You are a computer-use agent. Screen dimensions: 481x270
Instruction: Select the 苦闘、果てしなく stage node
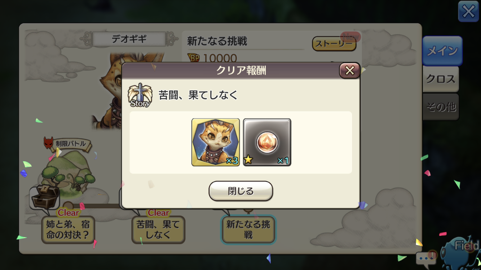pyautogui.click(x=158, y=230)
